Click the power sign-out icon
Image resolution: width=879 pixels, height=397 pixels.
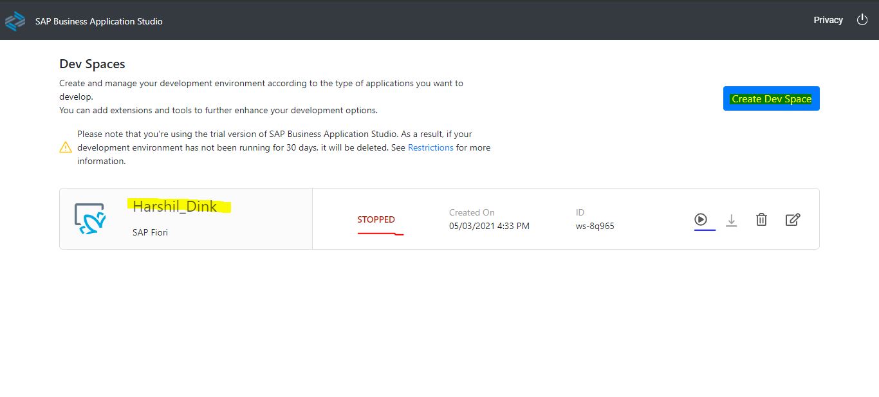pos(862,20)
